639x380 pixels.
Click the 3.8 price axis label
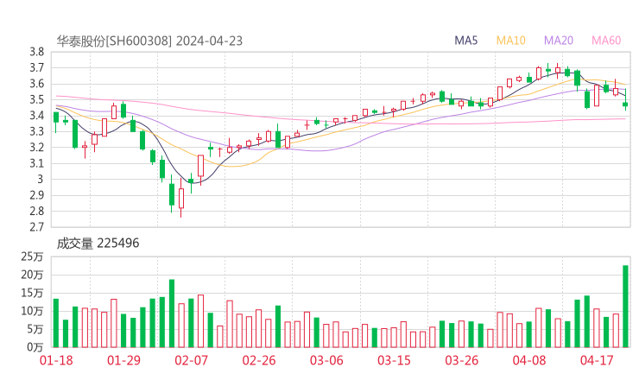[x=36, y=52]
